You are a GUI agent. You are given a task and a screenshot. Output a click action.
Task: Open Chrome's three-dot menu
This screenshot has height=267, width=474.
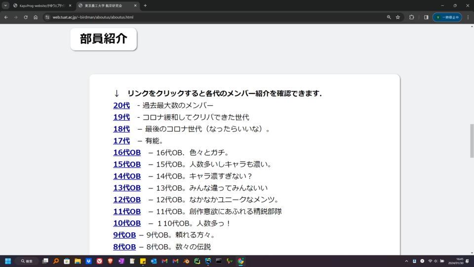[468, 17]
